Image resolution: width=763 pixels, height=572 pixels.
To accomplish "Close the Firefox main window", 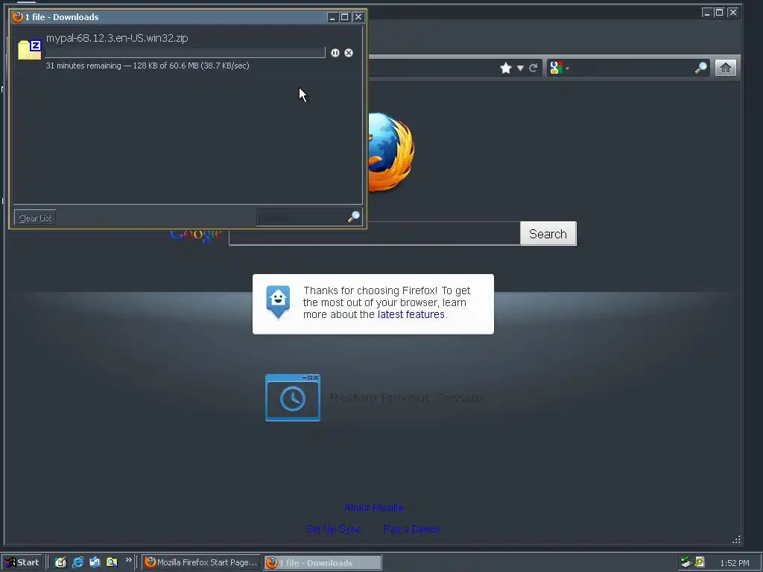I will [x=733, y=13].
